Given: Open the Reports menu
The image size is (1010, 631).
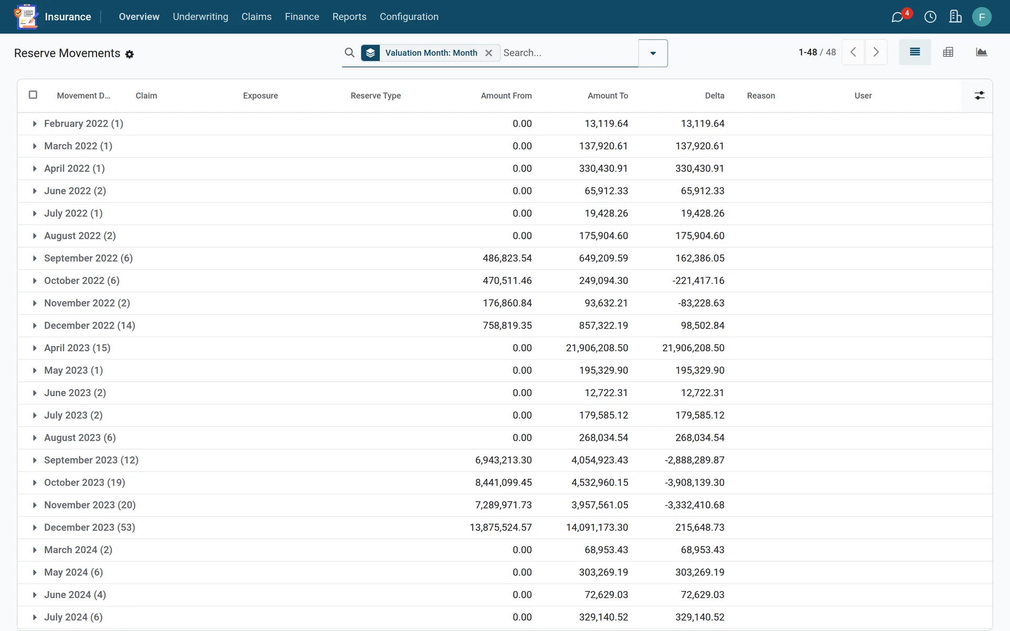Looking at the screenshot, I should pyautogui.click(x=349, y=17).
